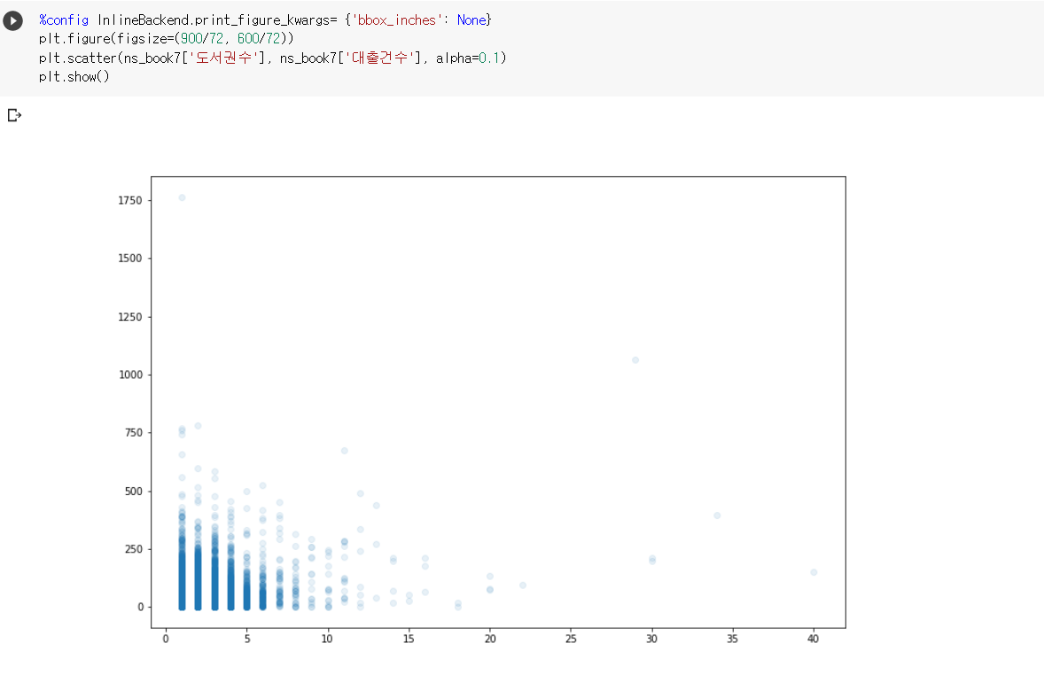Image resolution: width=1044 pixels, height=674 pixels.
Task: Click the y-axis label 1000
Action: coord(130,375)
